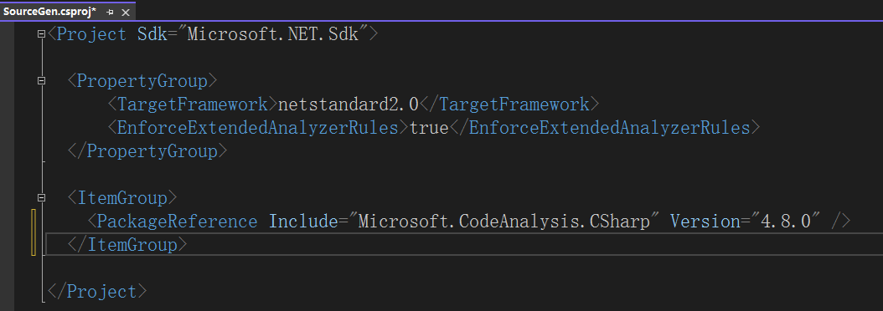Click the Sdk attribute name

point(152,34)
